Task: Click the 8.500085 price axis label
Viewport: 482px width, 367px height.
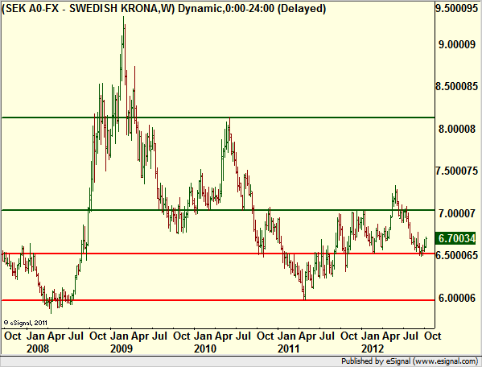Action: [x=456, y=86]
